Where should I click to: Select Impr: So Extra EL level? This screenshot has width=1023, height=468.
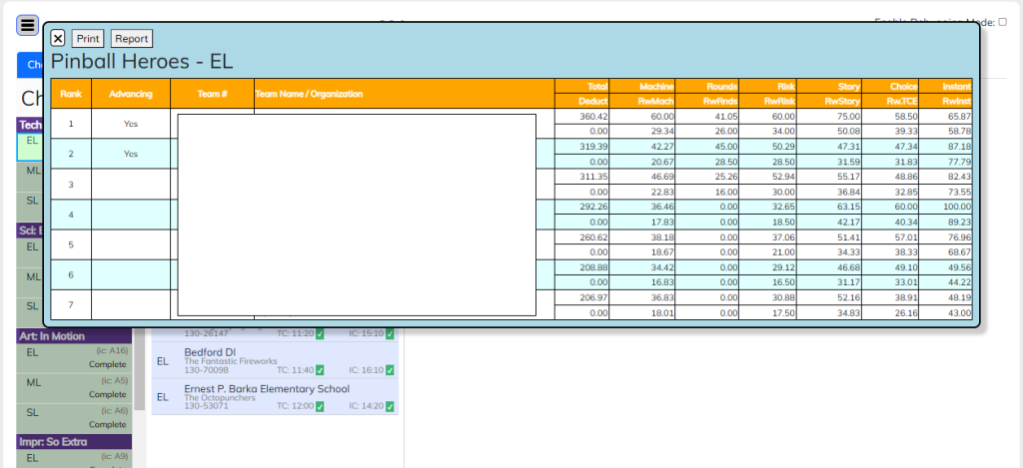[74, 459]
